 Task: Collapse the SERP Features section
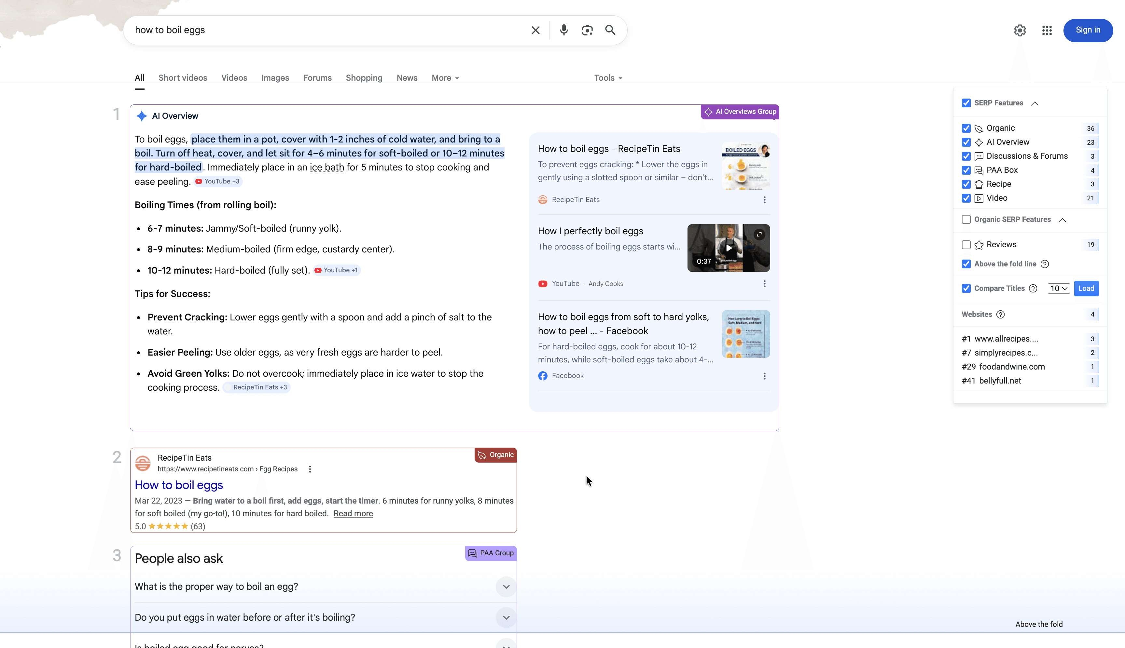(1035, 103)
